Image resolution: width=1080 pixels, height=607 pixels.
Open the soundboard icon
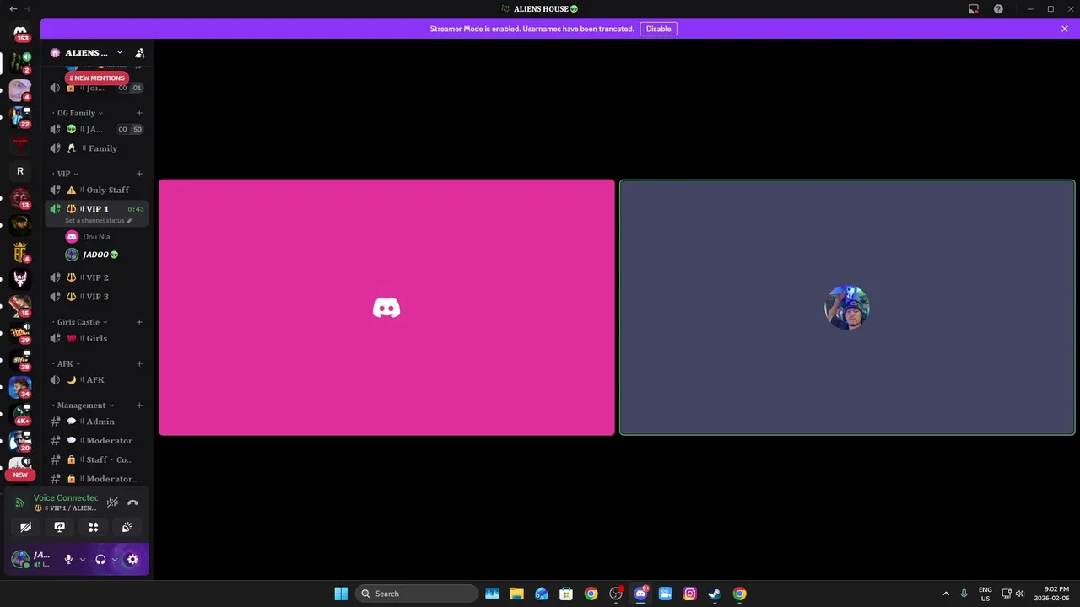pos(127,527)
